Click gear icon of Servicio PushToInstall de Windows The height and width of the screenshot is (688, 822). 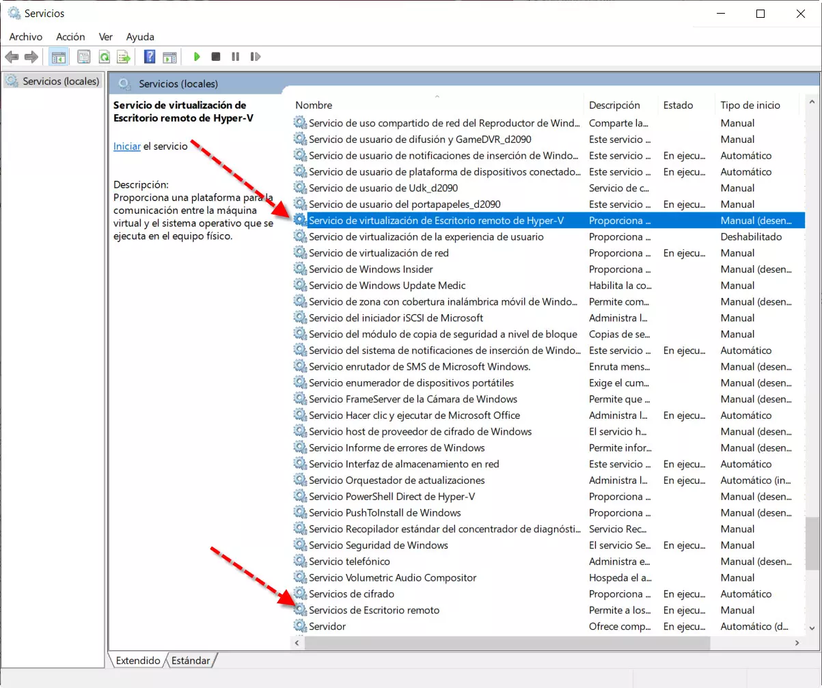(300, 512)
